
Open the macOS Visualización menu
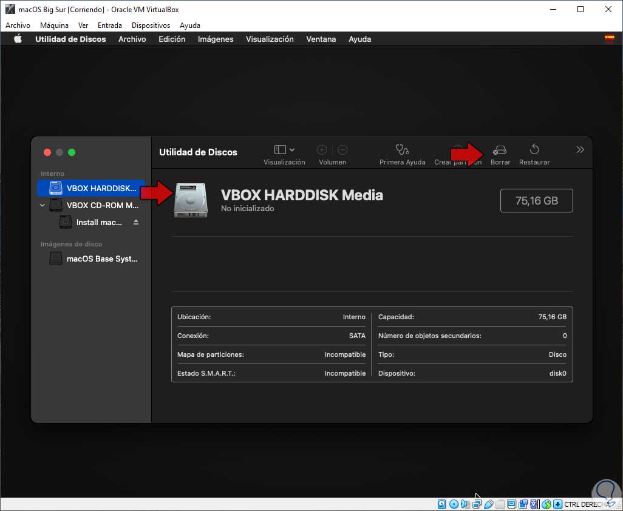(270, 39)
